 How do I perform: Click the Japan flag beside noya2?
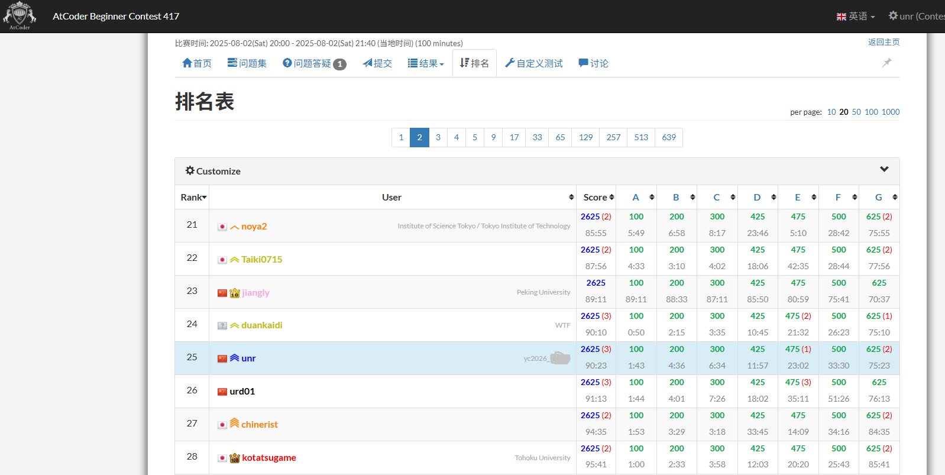point(222,227)
